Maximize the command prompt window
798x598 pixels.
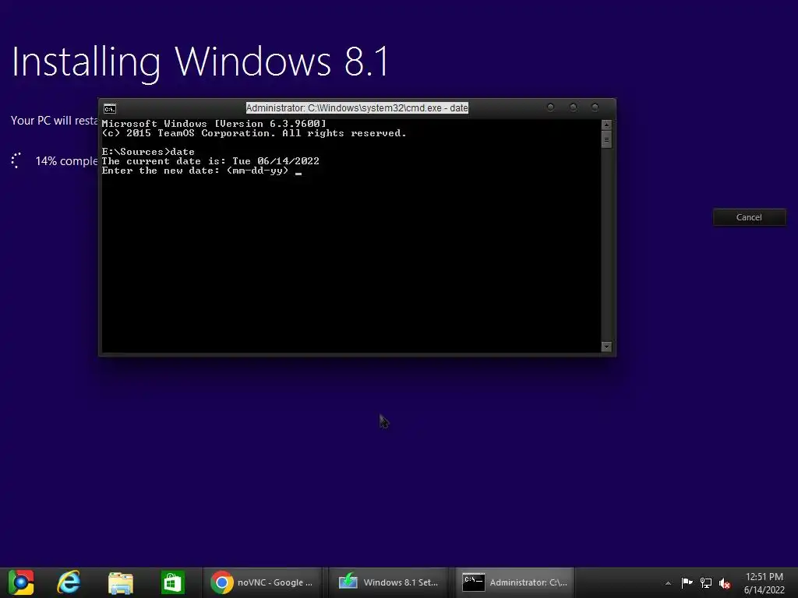[x=573, y=107]
